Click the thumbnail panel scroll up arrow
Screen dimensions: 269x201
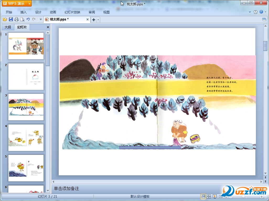48,33
